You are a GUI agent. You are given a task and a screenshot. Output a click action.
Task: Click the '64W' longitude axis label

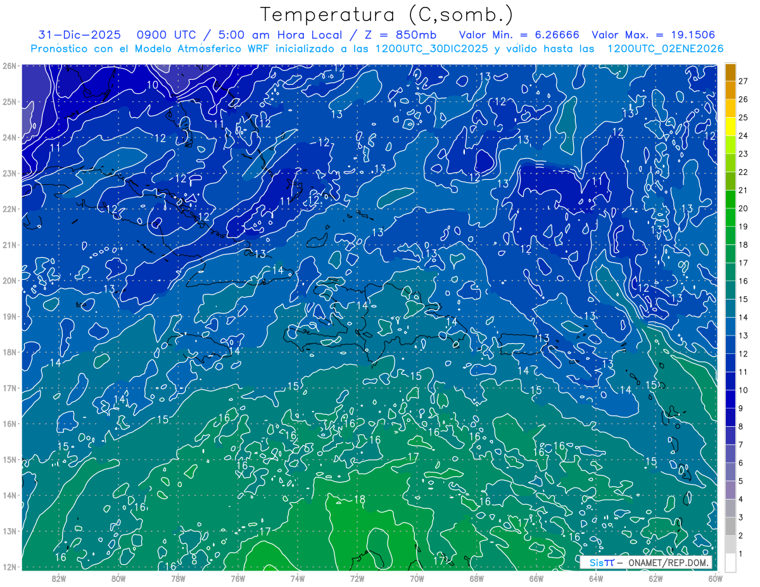pos(595,578)
